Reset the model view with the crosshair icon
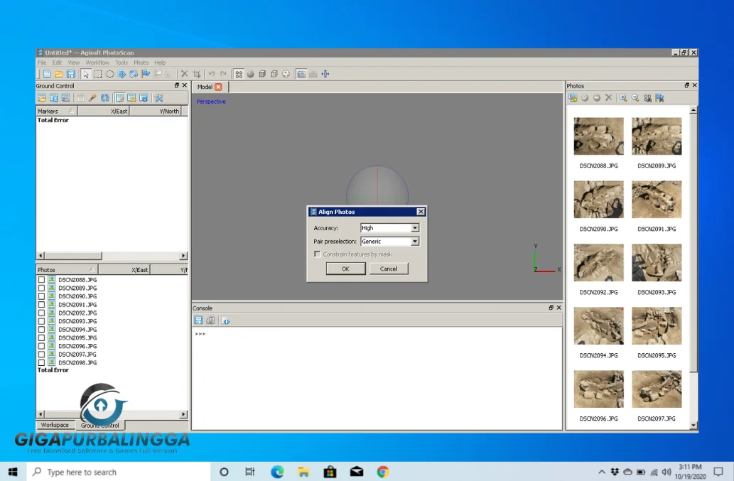 pos(325,73)
